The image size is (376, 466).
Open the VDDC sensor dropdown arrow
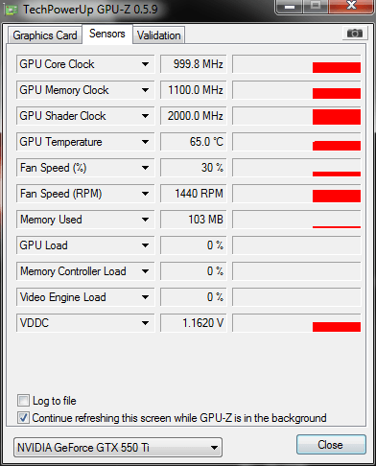tap(145, 323)
